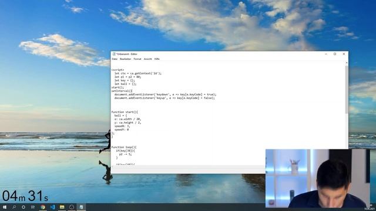Click the 'if(key[38]){' line
Screen dimensions: 376x211
[125, 151]
